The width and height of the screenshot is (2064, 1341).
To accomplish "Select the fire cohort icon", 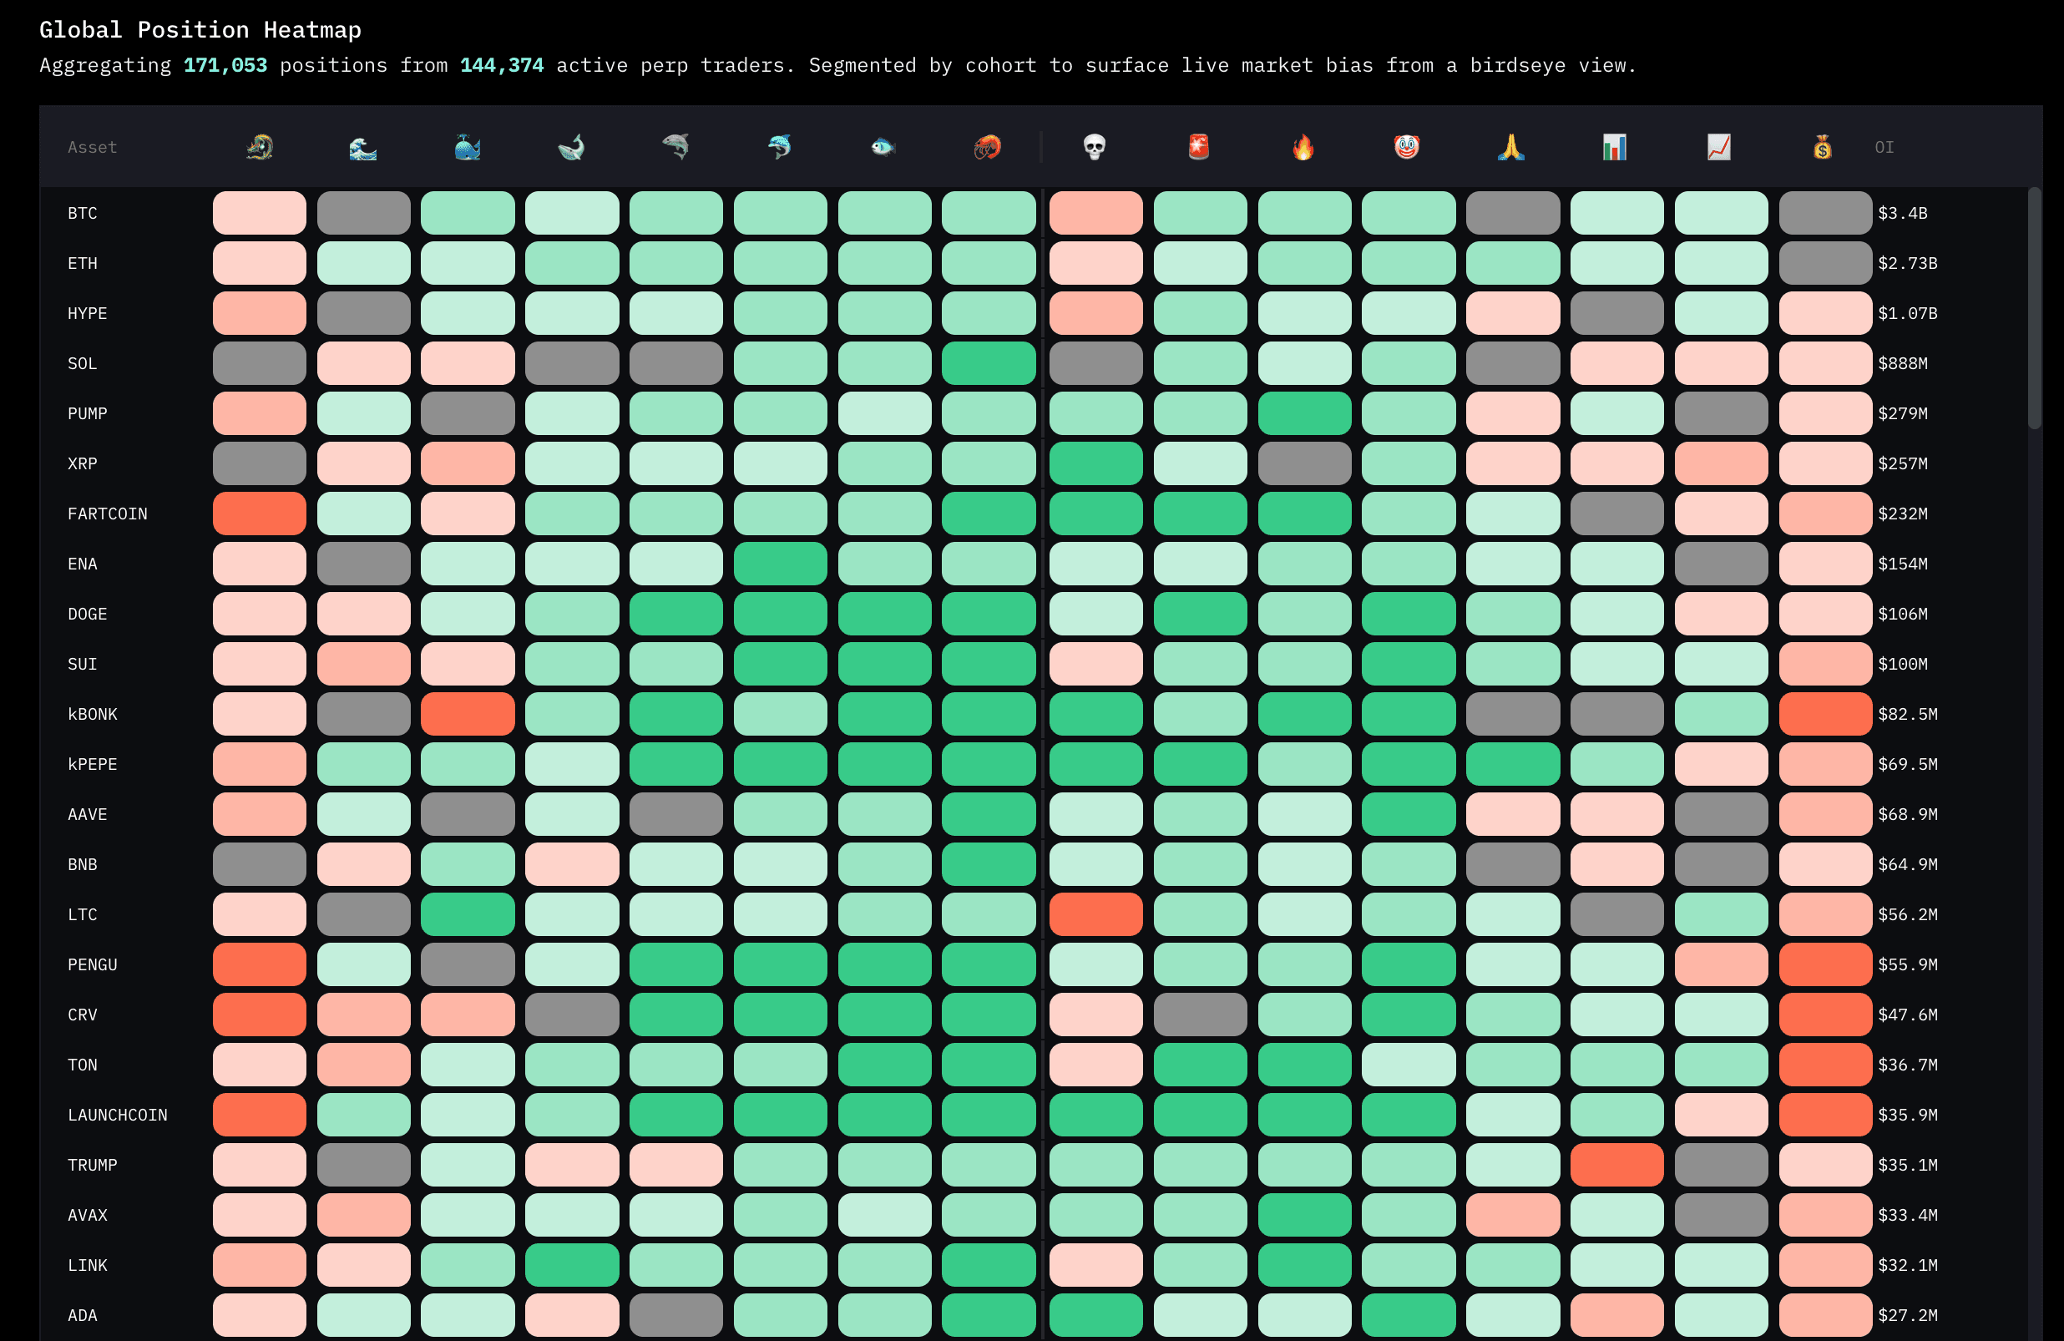I will [1303, 148].
